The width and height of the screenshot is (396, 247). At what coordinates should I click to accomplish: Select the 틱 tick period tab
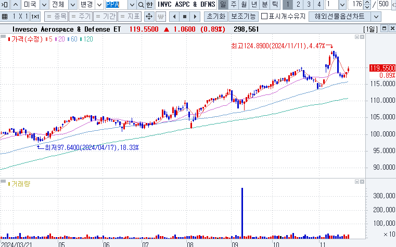(275, 5)
